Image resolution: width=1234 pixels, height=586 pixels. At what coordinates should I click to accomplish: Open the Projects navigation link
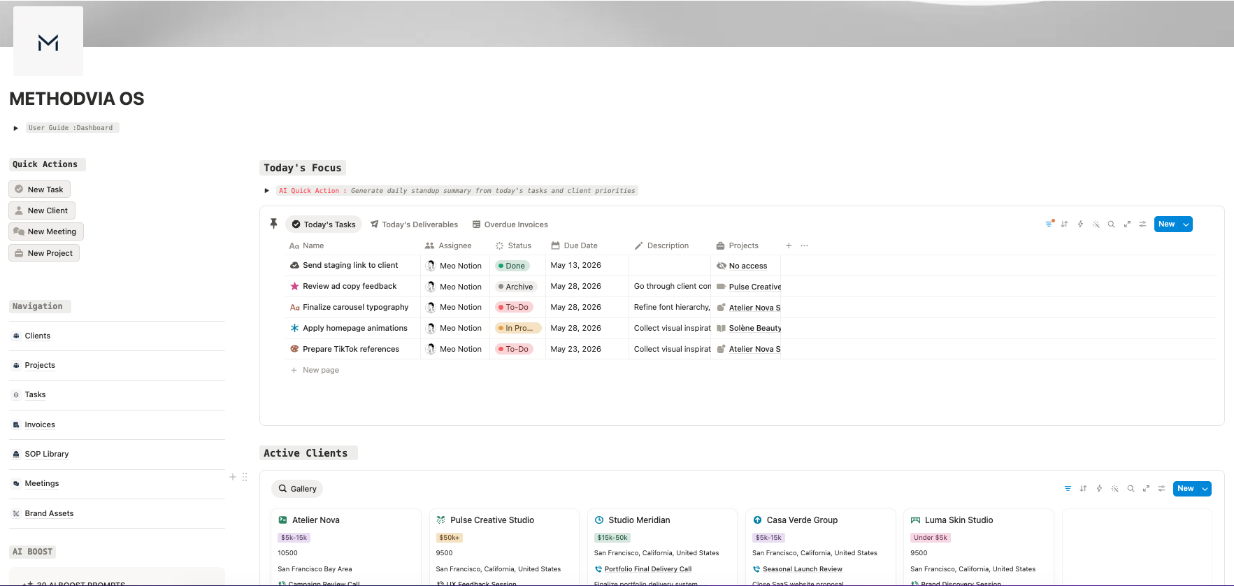40,365
